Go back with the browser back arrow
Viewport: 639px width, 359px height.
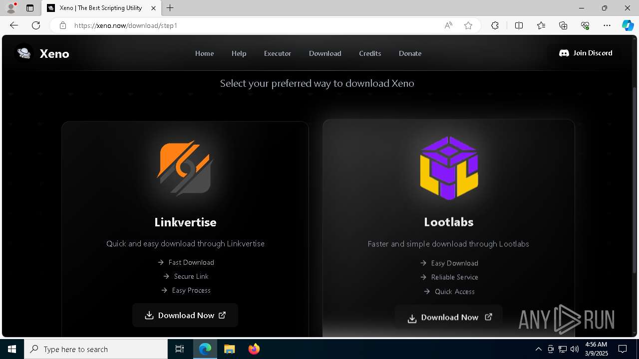point(14,25)
